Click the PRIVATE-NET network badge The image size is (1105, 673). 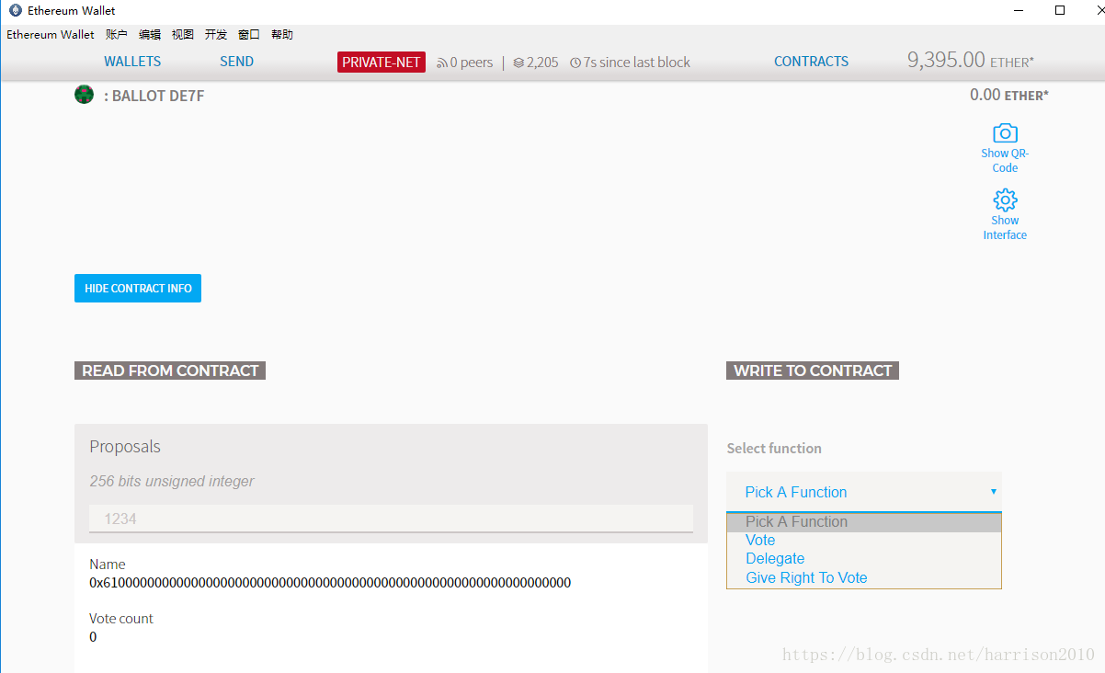[x=382, y=63]
